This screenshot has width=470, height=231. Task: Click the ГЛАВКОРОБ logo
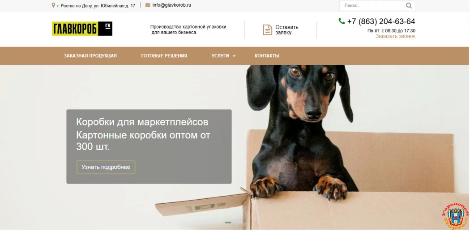tap(82, 29)
